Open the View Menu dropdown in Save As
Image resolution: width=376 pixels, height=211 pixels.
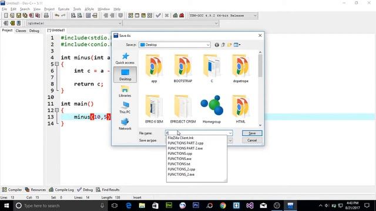coord(237,45)
